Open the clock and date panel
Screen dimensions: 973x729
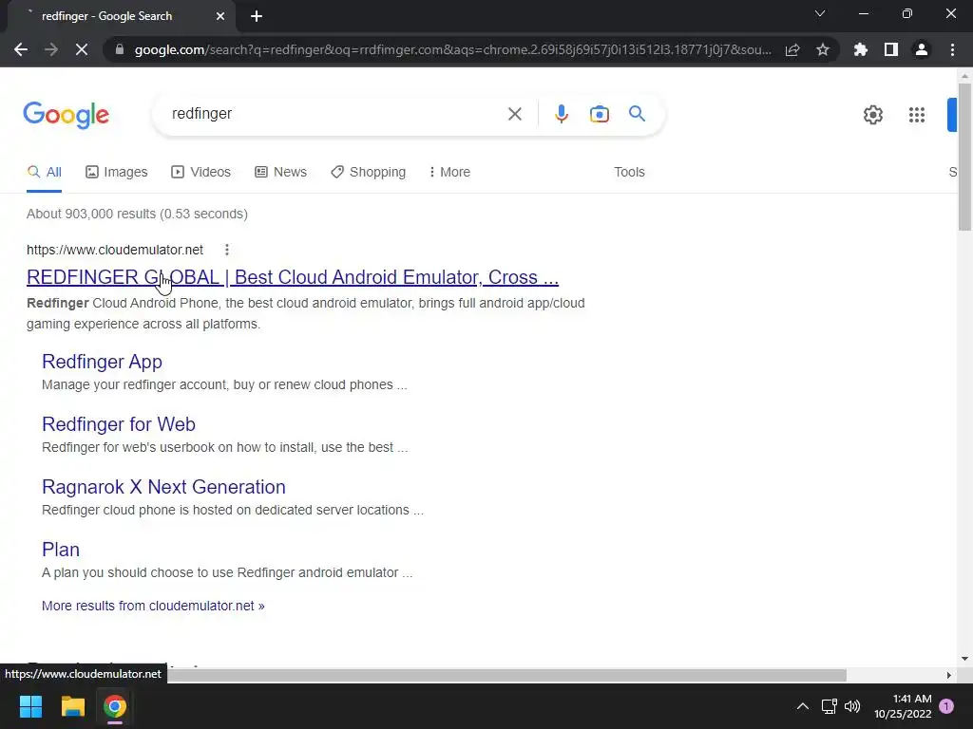pos(903,706)
